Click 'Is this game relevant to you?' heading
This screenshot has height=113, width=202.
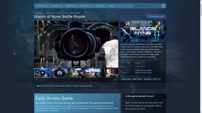(140, 96)
